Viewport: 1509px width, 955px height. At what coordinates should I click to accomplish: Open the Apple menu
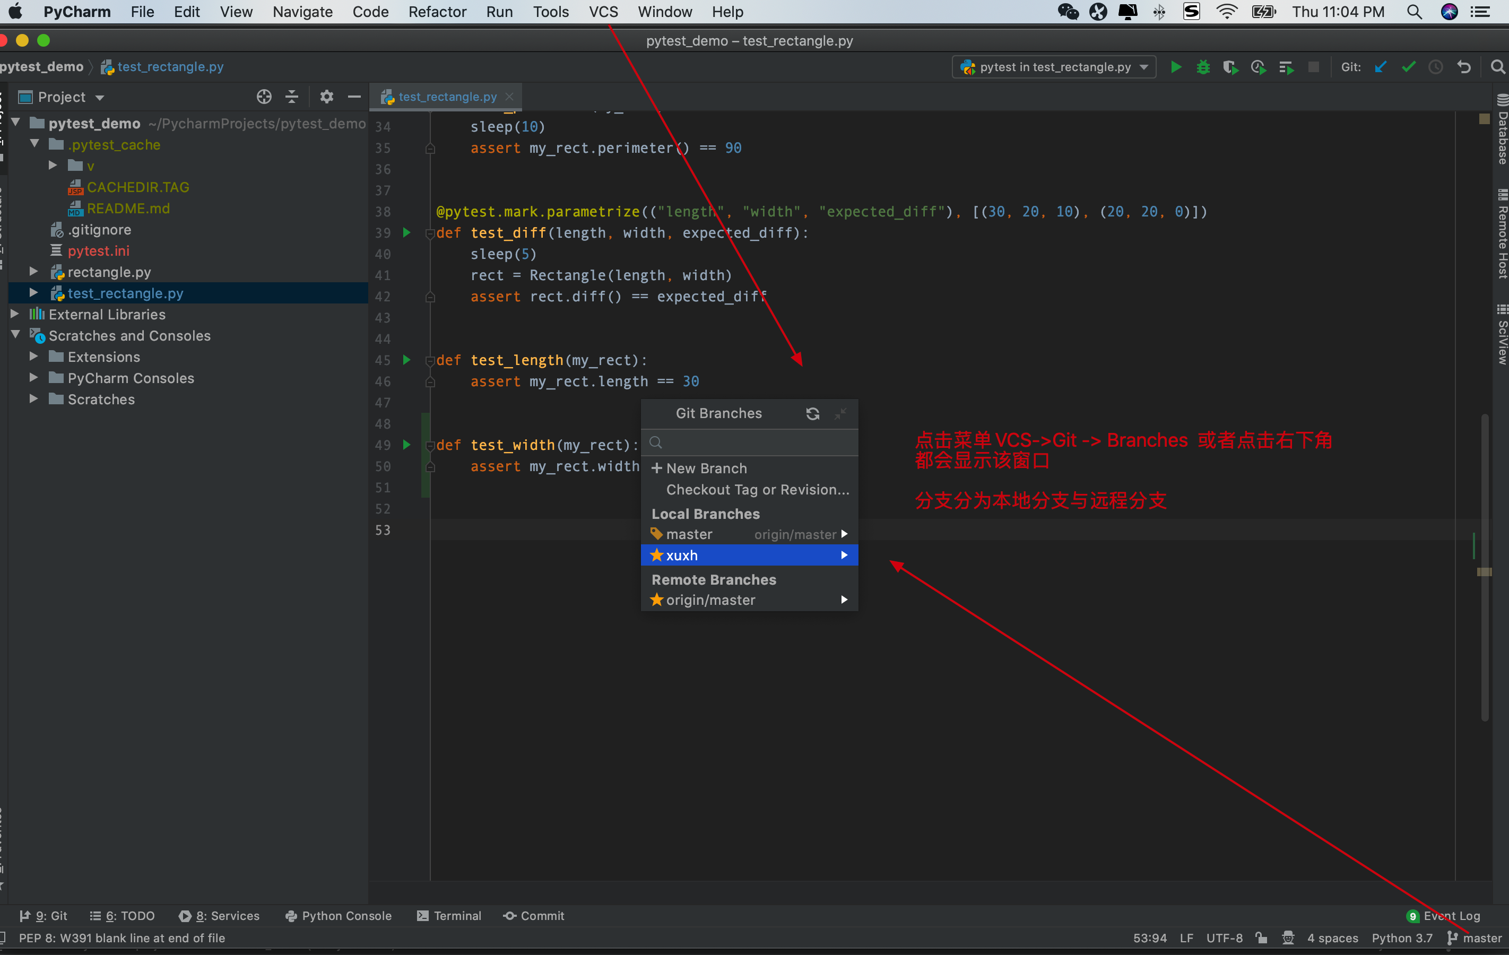coord(15,12)
